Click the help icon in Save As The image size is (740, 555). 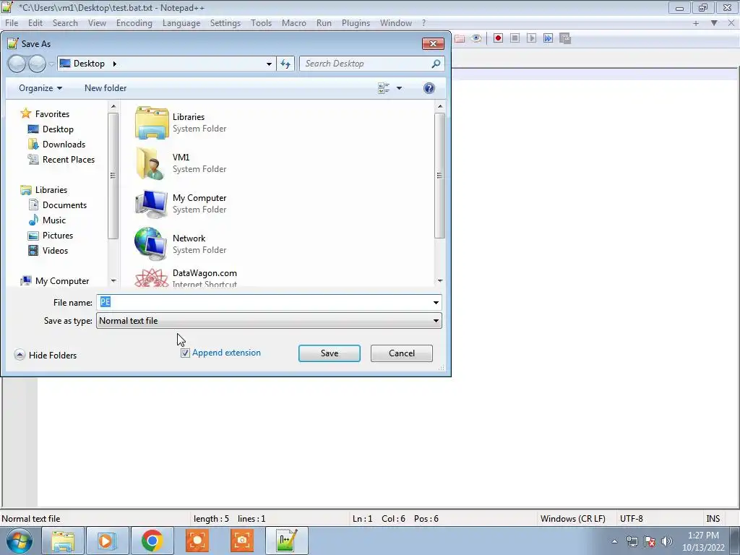click(429, 88)
